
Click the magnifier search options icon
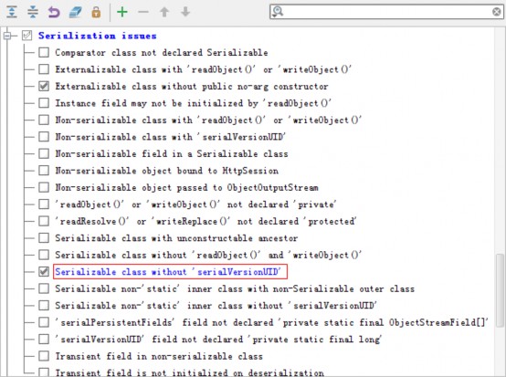278,12
